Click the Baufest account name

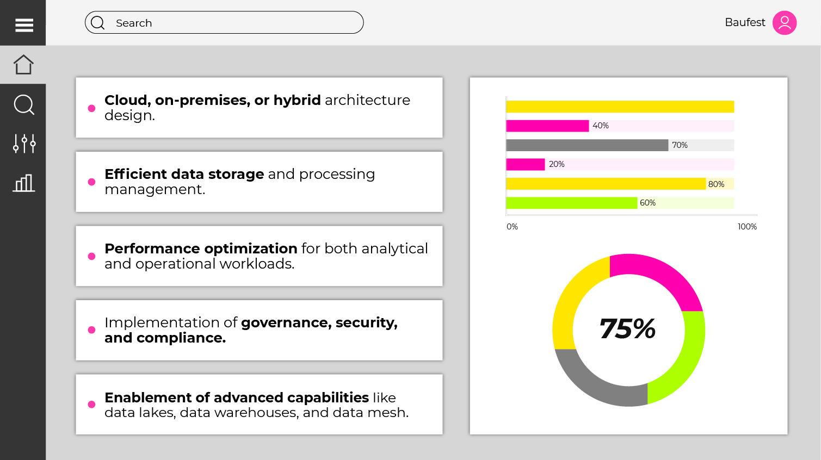[x=744, y=23]
